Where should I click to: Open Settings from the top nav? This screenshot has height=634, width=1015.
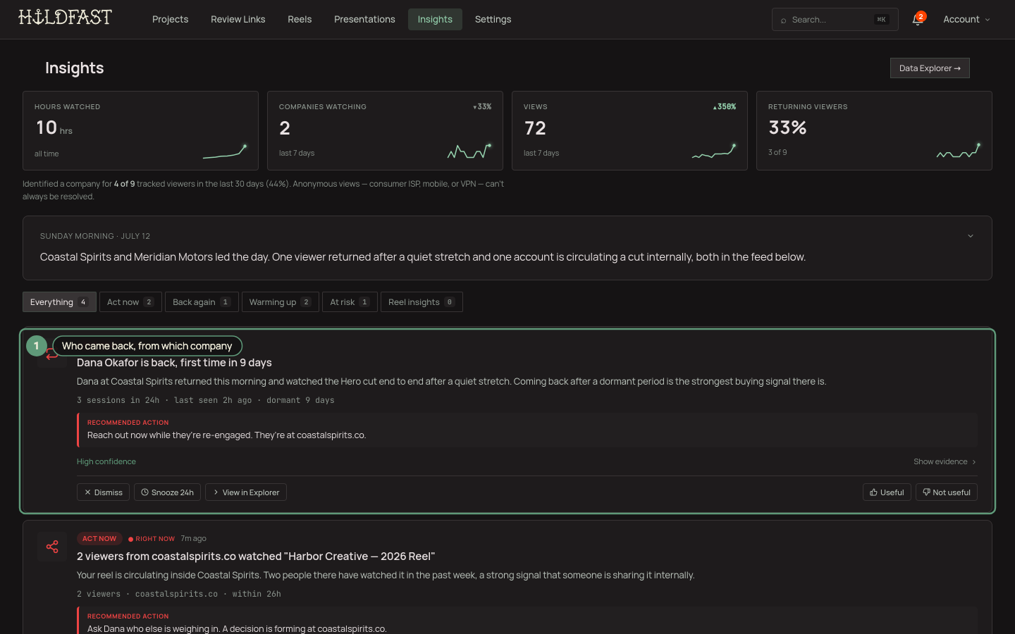click(493, 20)
